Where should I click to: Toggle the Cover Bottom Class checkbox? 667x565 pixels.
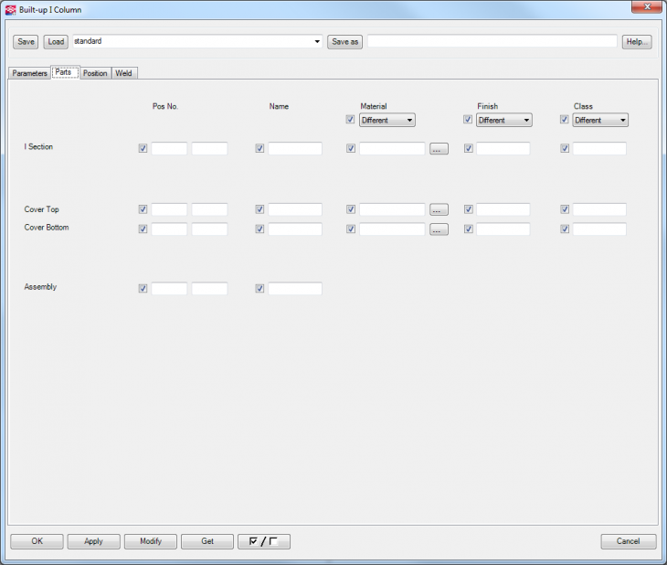565,229
